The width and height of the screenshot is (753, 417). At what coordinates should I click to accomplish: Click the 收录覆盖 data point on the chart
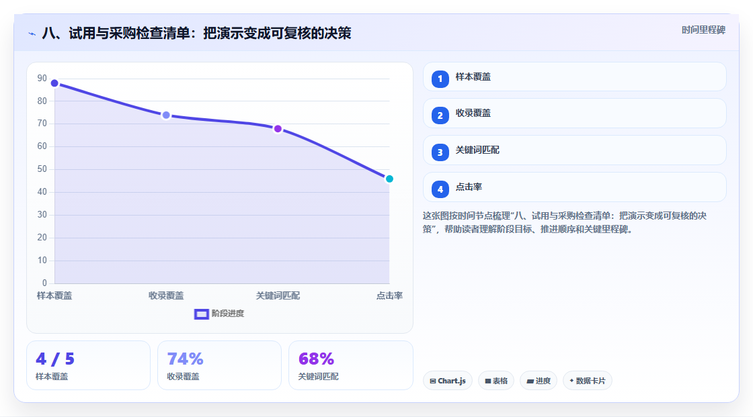pyautogui.click(x=166, y=115)
